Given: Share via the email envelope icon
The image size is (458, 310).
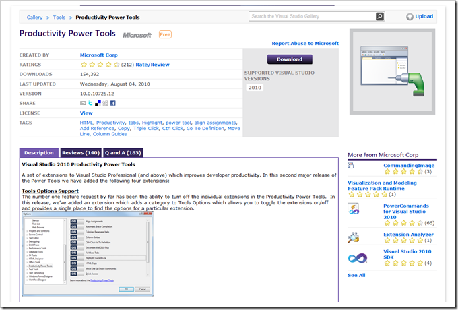Looking at the screenshot, I should pyautogui.click(x=83, y=103).
